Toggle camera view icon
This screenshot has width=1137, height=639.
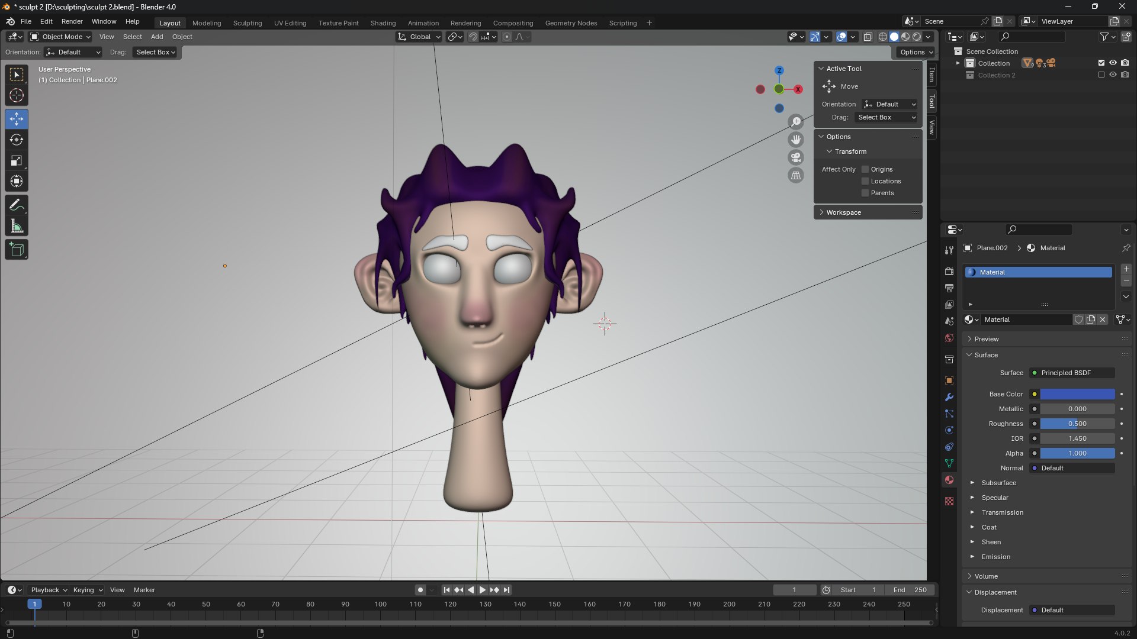tap(796, 157)
